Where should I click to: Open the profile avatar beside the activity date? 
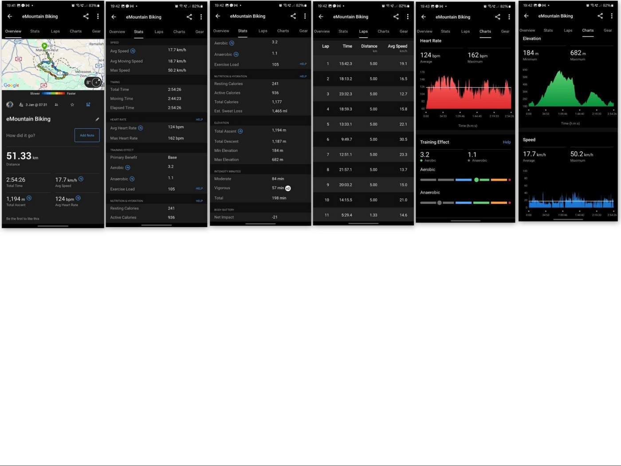click(x=10, y=105)
